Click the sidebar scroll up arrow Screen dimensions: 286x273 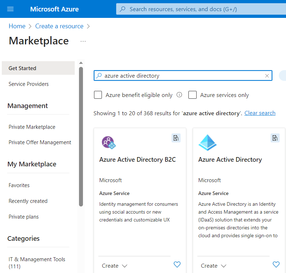81,63
